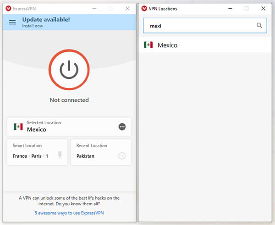This screenshot has height=225, width=275.
Task: Open location options via three-dot icon
Action: (x=122, y=126)
